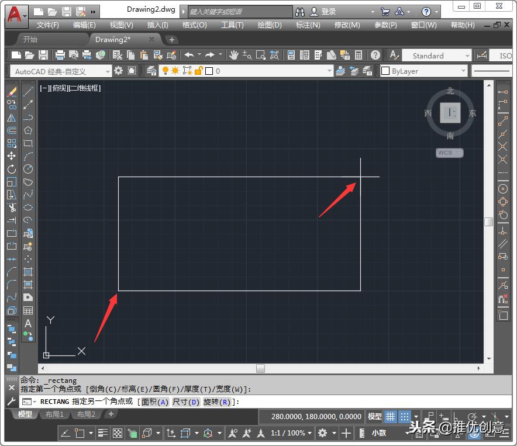
Task: Unlock the layer lock icon
Action: click(199, 71)
